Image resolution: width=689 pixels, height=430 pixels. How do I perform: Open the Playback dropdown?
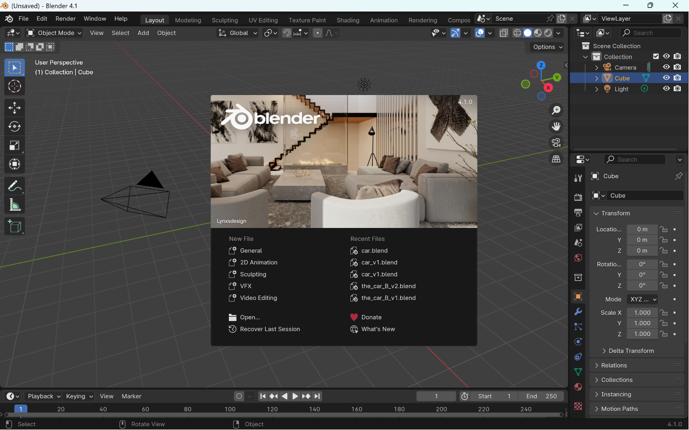coord(43,396)
